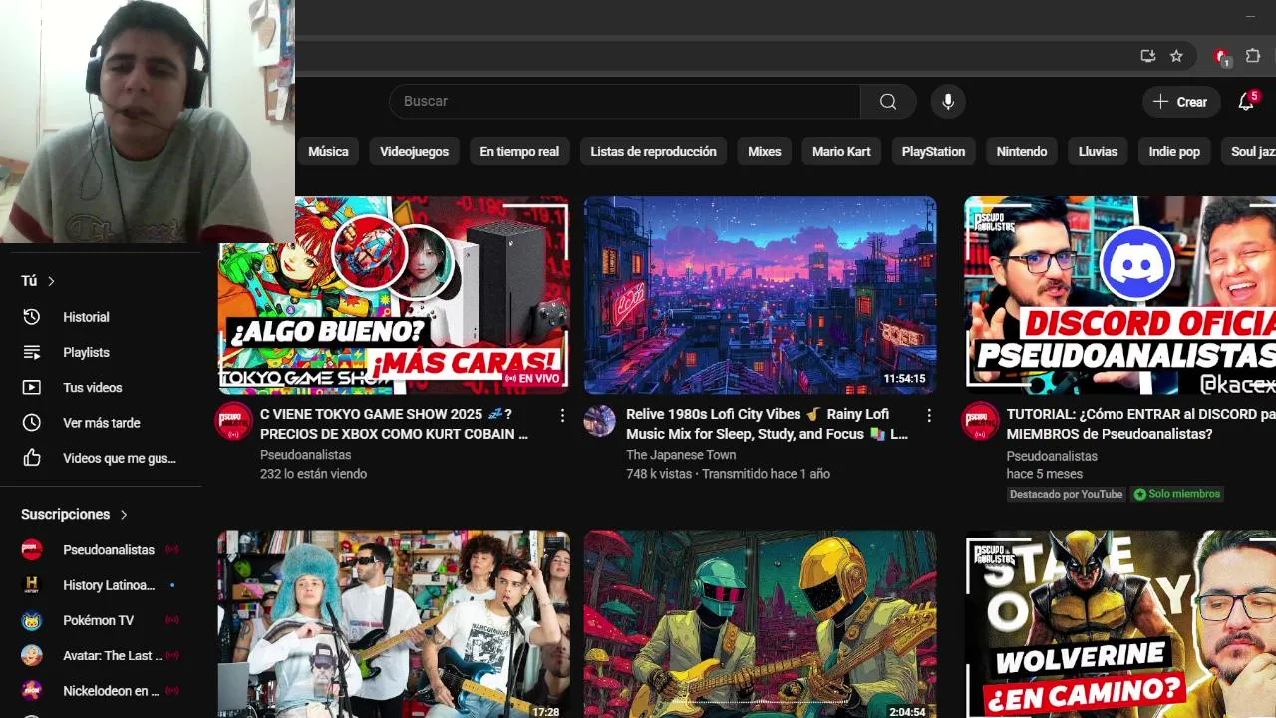This screenshot has width=1276, height=718.
Task: Select the Soul jazz chip
Action: pos(1250,151)
